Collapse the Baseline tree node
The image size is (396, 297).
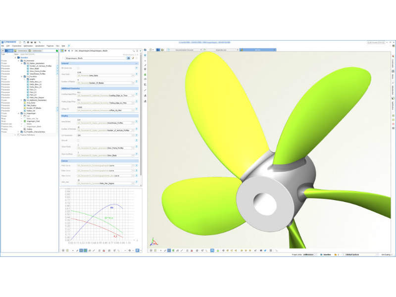(15, 57)
